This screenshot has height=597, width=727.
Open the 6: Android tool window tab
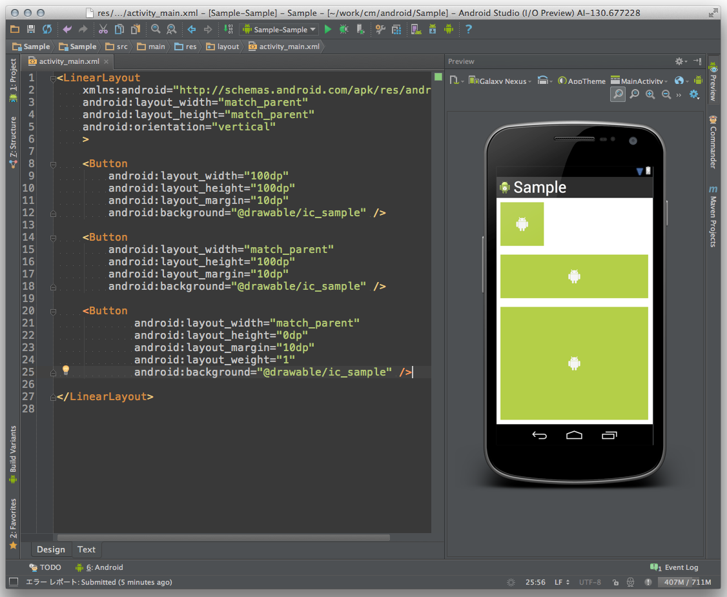[x=99, y=567]
